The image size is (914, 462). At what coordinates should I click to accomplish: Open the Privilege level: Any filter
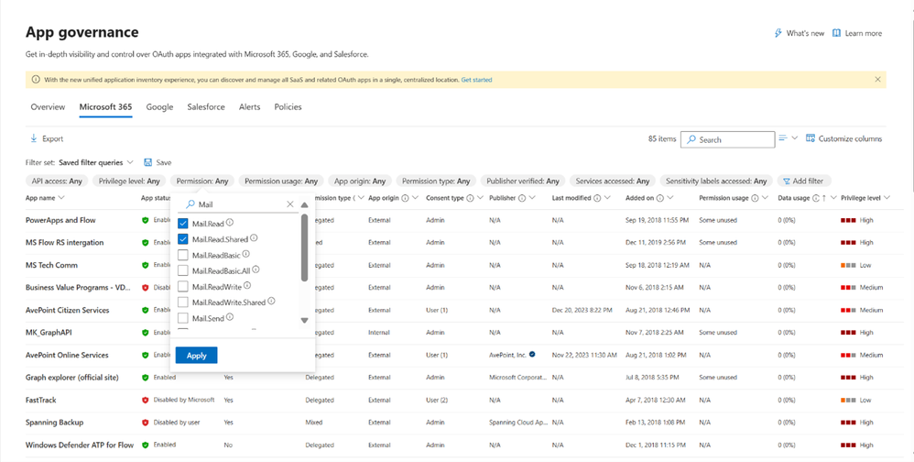pyautogui.click(x=129, y=181)
